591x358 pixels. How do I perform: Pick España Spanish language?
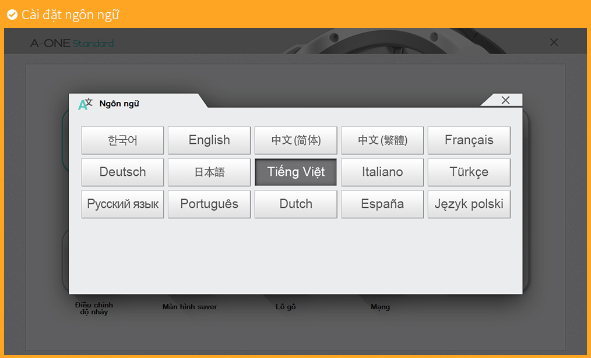coord(382,204)
